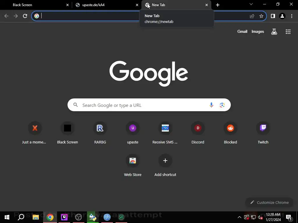Open File Explorer from taskbar
This screenshot has height=223, width=298.
36,217
